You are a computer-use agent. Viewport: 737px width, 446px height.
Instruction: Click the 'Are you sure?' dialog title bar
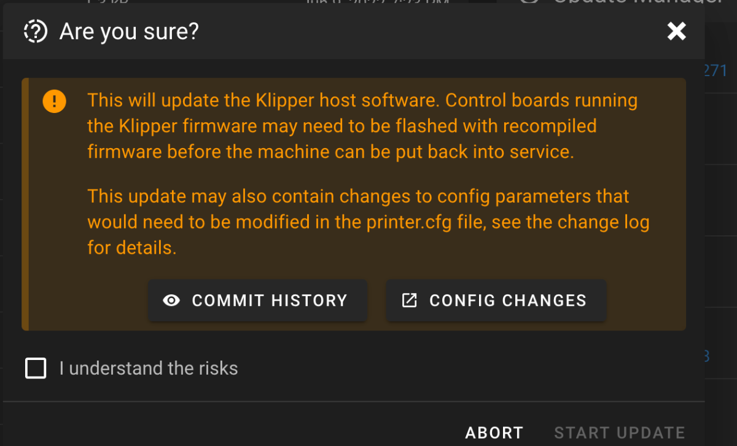[x=128, y=31]
